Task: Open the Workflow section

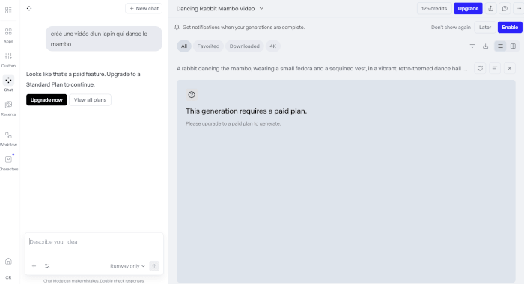Action: click(x=8, y=139)
